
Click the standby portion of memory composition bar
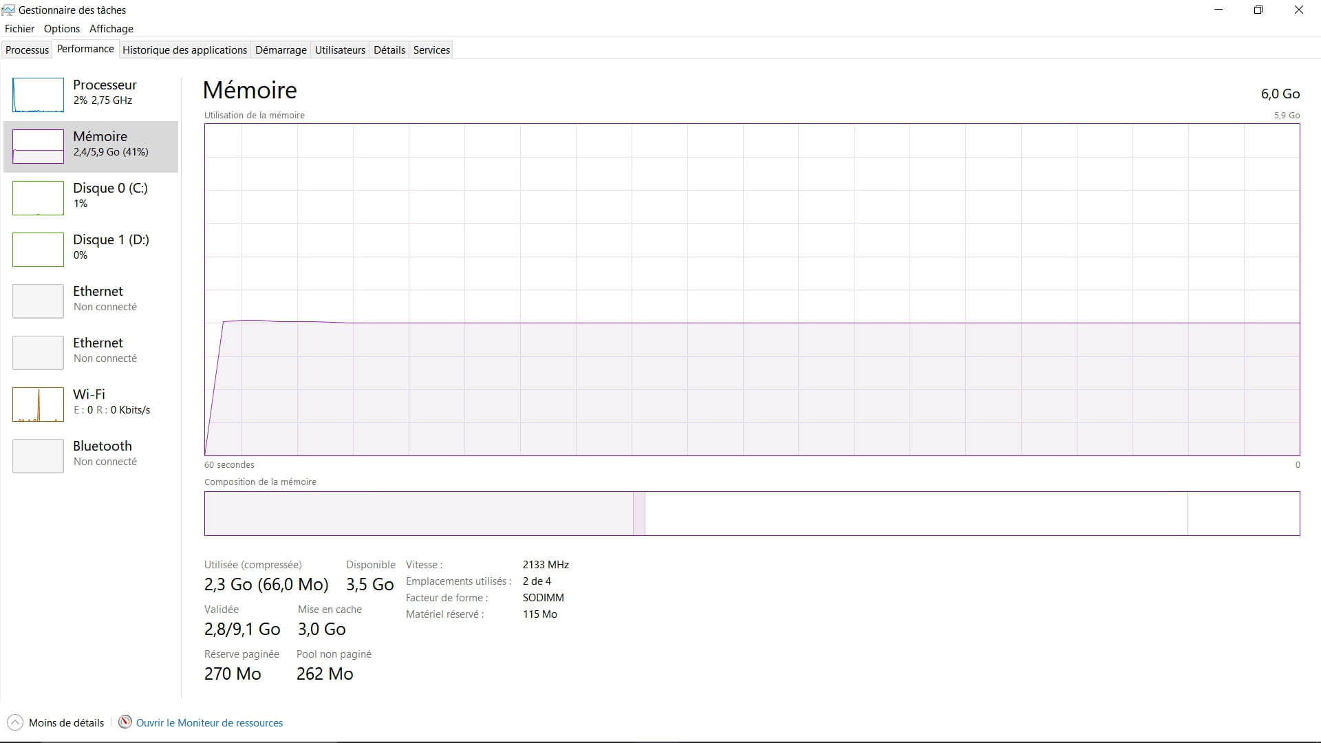pos(916,513)
